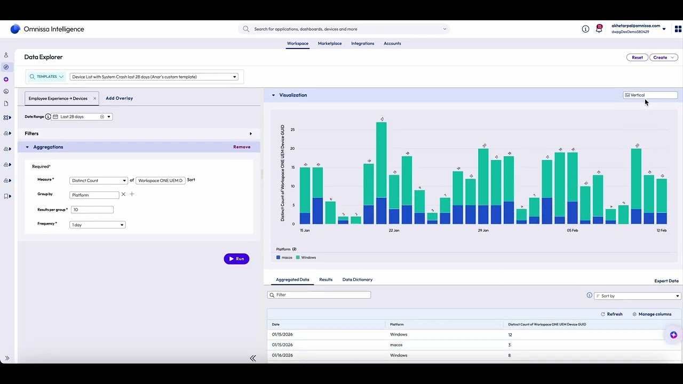Viewport: 683px width, 384px height.
Task: Open the notifications bell with badge
Action: pos(599,29)
